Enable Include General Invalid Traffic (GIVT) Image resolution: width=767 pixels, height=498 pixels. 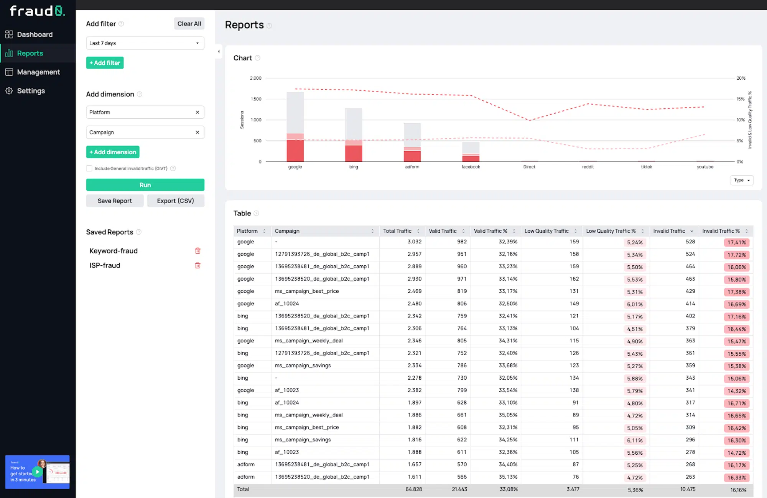89,168
